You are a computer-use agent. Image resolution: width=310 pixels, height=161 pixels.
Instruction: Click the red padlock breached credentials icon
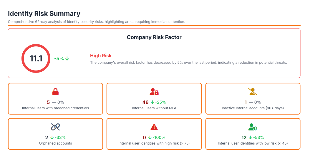(55, 92)
